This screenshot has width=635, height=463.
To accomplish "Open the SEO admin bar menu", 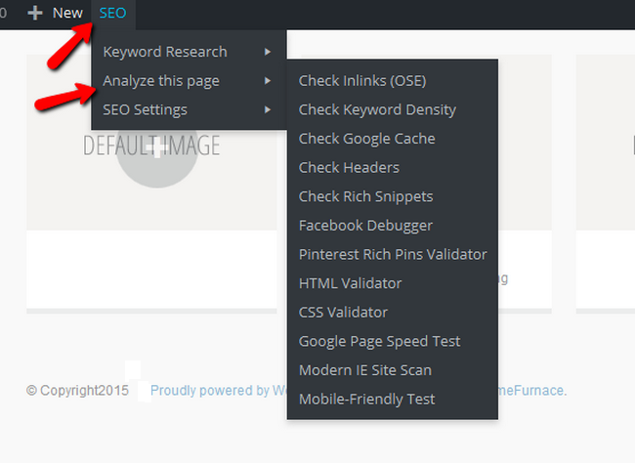I will tap(113, 14).
